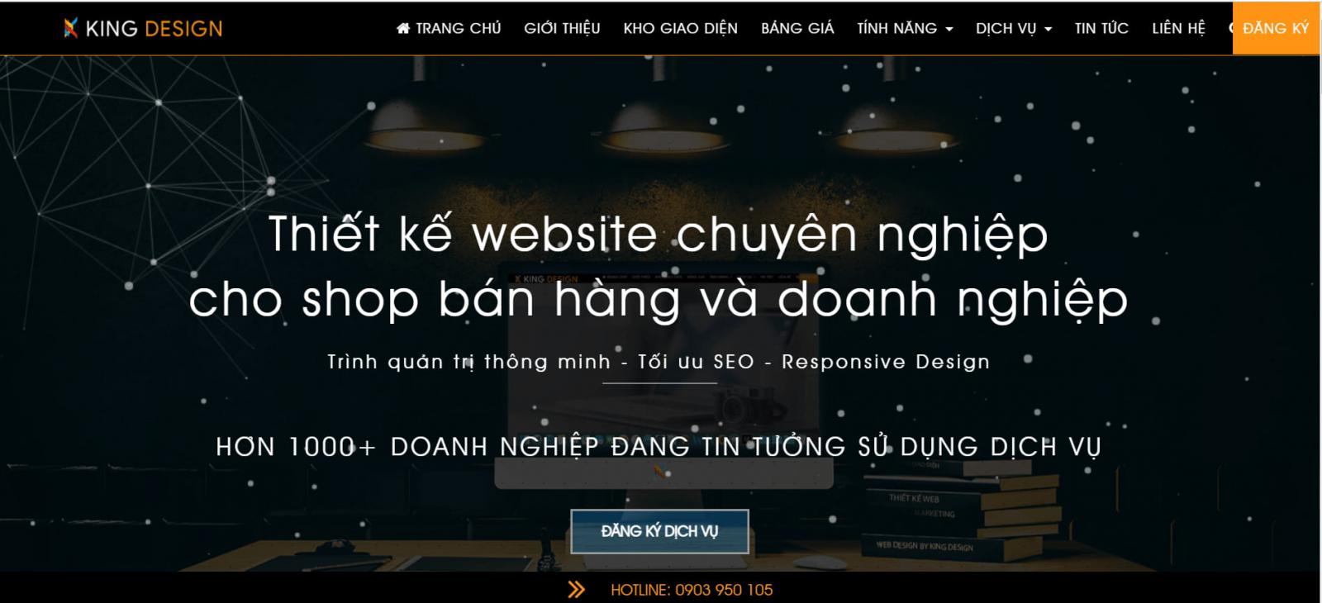Open the Bảng Giá page
1322x603 pixels.
tap(797, 28)
